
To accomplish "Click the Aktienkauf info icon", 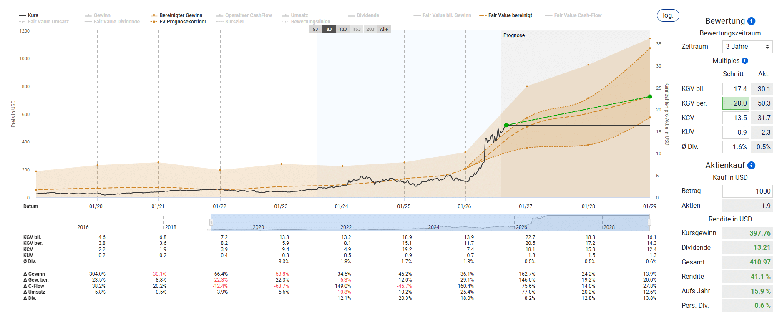I will (x=751, y=166).
